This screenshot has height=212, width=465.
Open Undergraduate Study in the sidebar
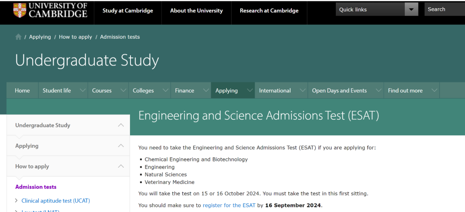coord(43,125)
